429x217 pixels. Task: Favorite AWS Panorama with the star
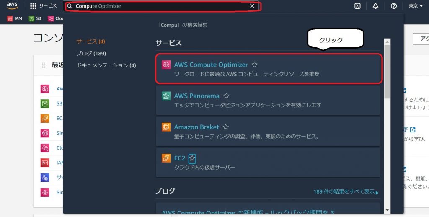(x=226, y=96)
